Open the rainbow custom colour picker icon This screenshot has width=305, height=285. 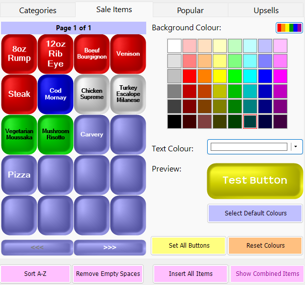click(289, 28)
